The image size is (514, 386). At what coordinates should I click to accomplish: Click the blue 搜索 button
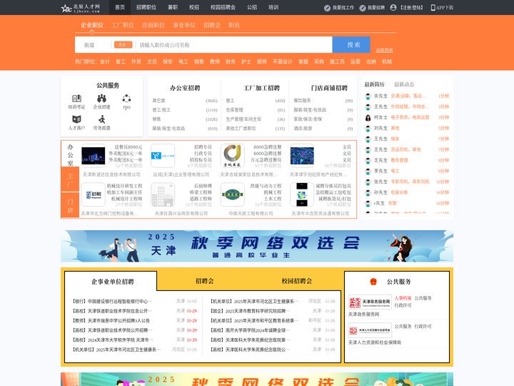click(351, 44)
